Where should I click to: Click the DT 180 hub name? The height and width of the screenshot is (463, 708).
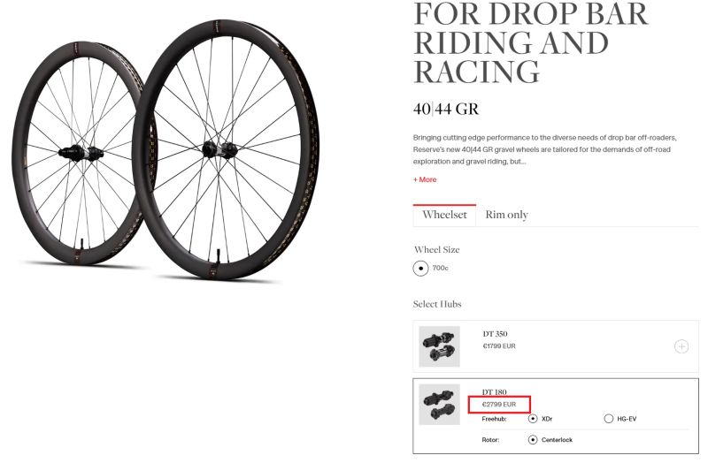click(495, 391)
